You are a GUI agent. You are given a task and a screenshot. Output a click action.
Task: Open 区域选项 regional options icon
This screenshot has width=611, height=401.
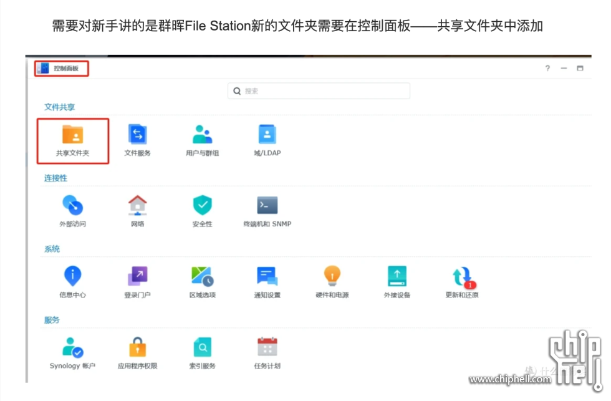202,276
